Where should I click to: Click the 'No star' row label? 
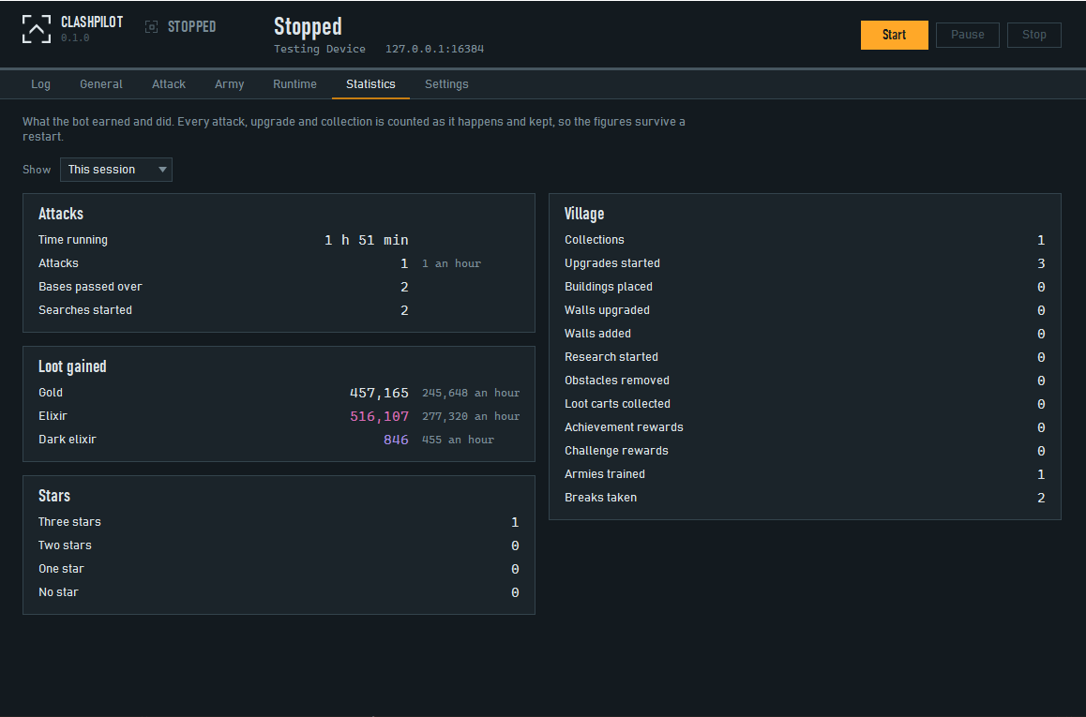pos(58,592)
